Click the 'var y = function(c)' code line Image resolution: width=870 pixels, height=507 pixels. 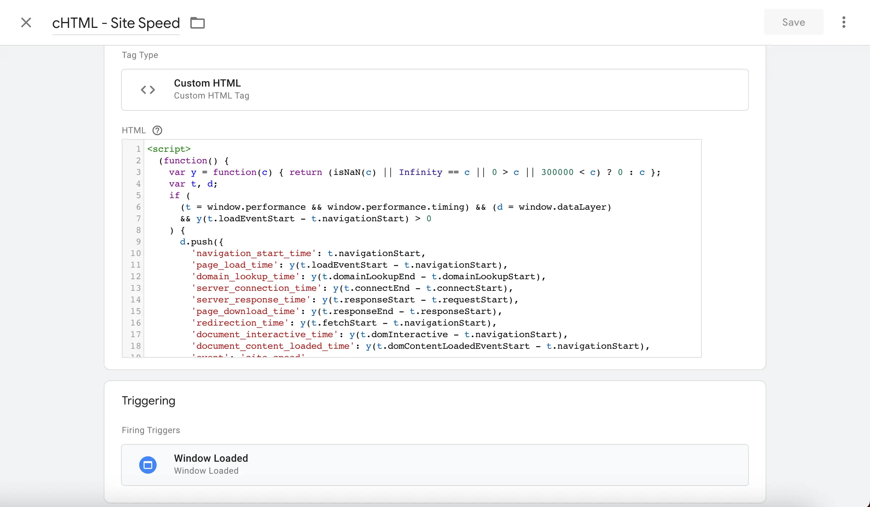[415, 172]
